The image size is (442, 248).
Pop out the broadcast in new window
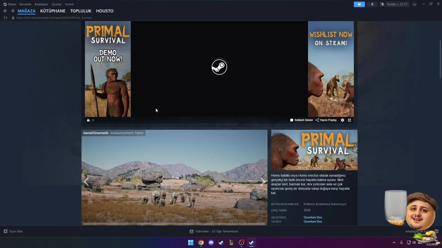tap(349, 120)
